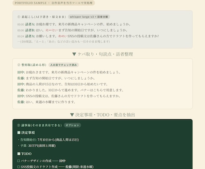Click the line '佐藤: わかりました。10日からで進めます…'
The height and width of the screenshot is (169, 205).
coord(70,90)
